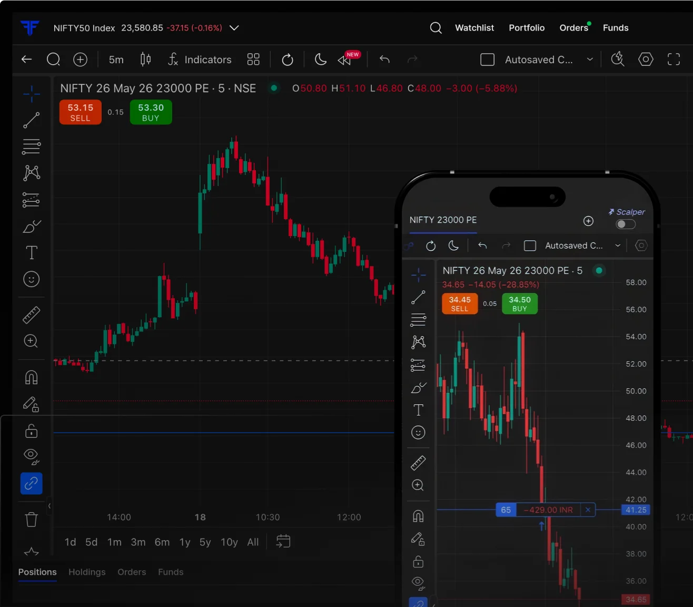Switch to the Funds bottom tab
Viewport: 693px width, 607px height.
(x=171, y=572)
